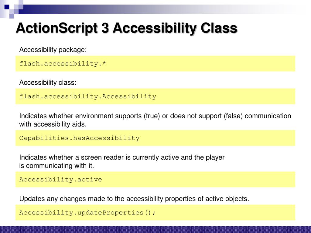The image size is (311, 233).
Task: Click the patterned blue footer bar
Action: [155, 230]
